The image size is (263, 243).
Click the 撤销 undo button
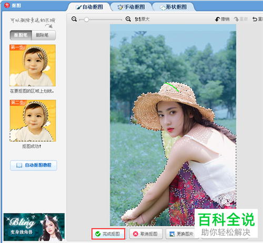pos(222,19)
